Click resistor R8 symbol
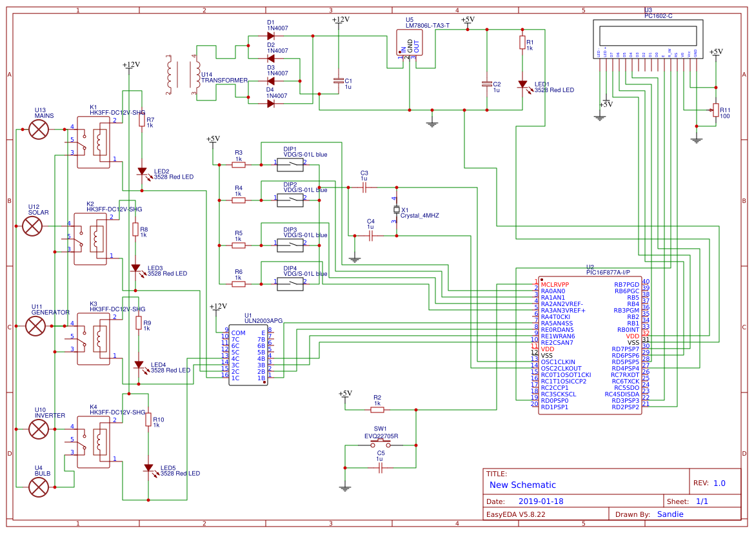 tap(135, 229)
